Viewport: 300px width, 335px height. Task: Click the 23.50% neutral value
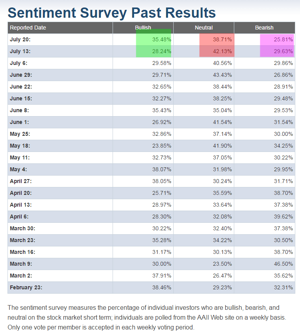coord(222,264)
